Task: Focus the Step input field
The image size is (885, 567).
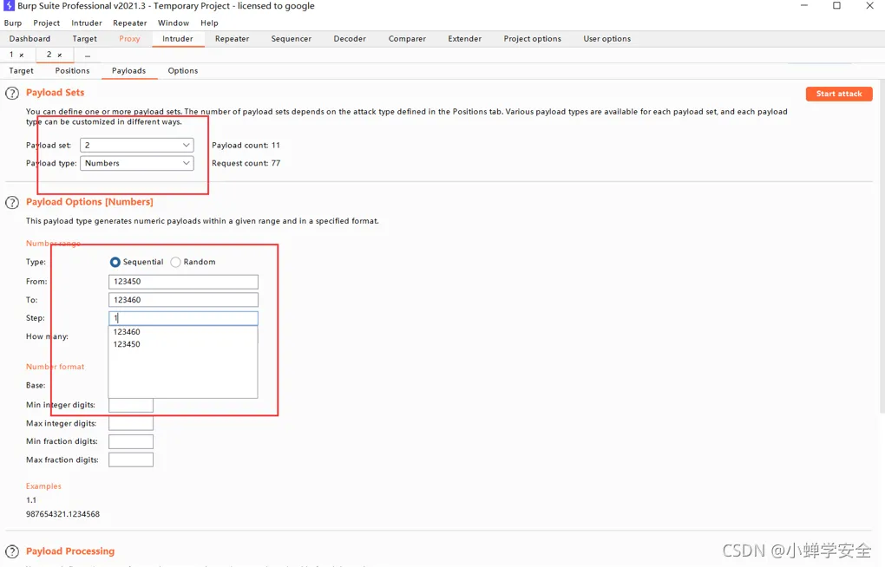Action: 183,318
